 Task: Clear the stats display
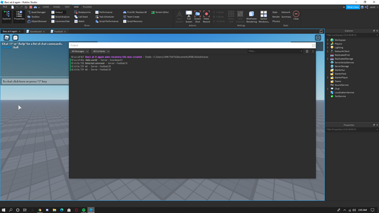(x=296, y=15)
